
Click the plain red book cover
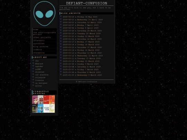[x=46, y=100]
